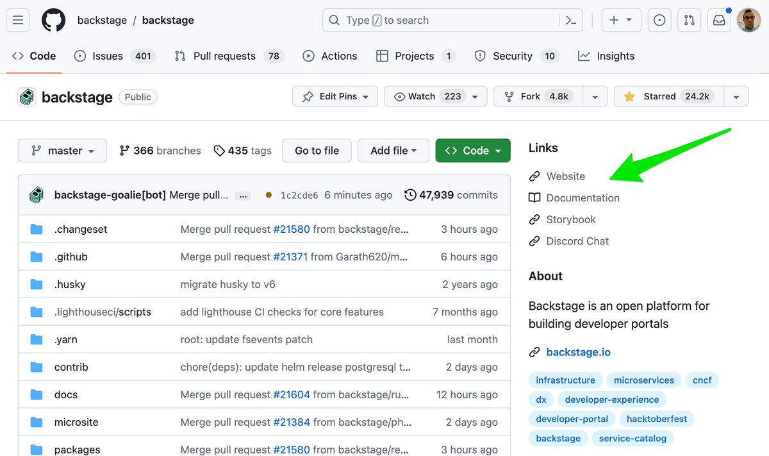
Task: Open the Website link under Links
Action: [557, 176]
